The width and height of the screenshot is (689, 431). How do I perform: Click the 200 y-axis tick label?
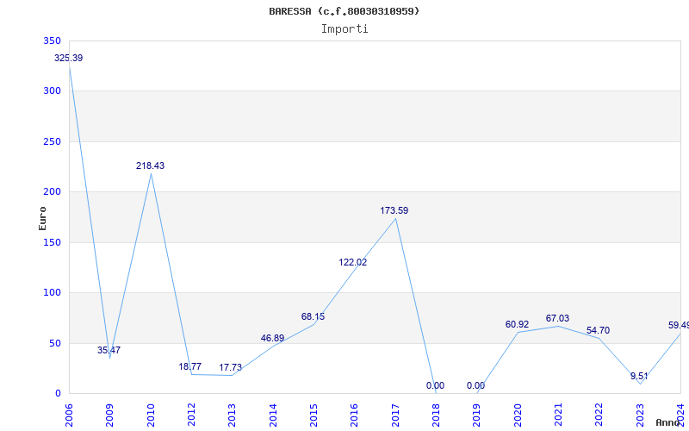tap(52, 191)
